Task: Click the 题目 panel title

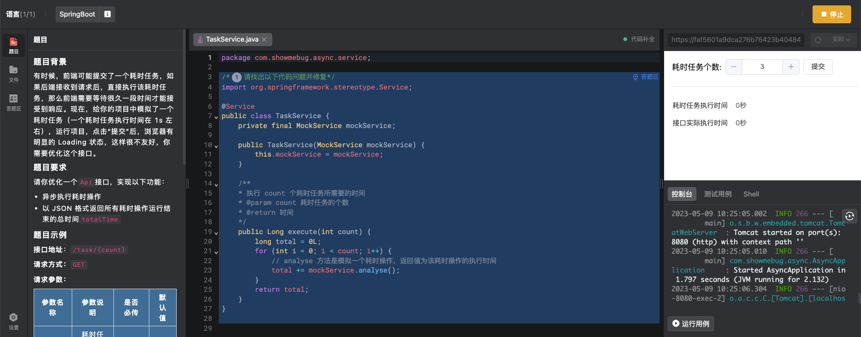Action: (40, 40)
